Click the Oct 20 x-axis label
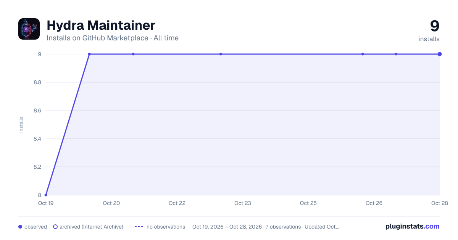Viewport: 458px width, 240px height. pyautogui.click(x=111, y=203)
